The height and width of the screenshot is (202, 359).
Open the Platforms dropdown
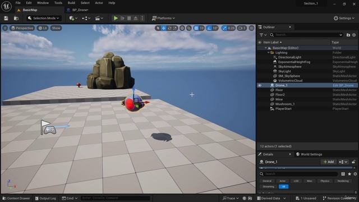(163, 18)
